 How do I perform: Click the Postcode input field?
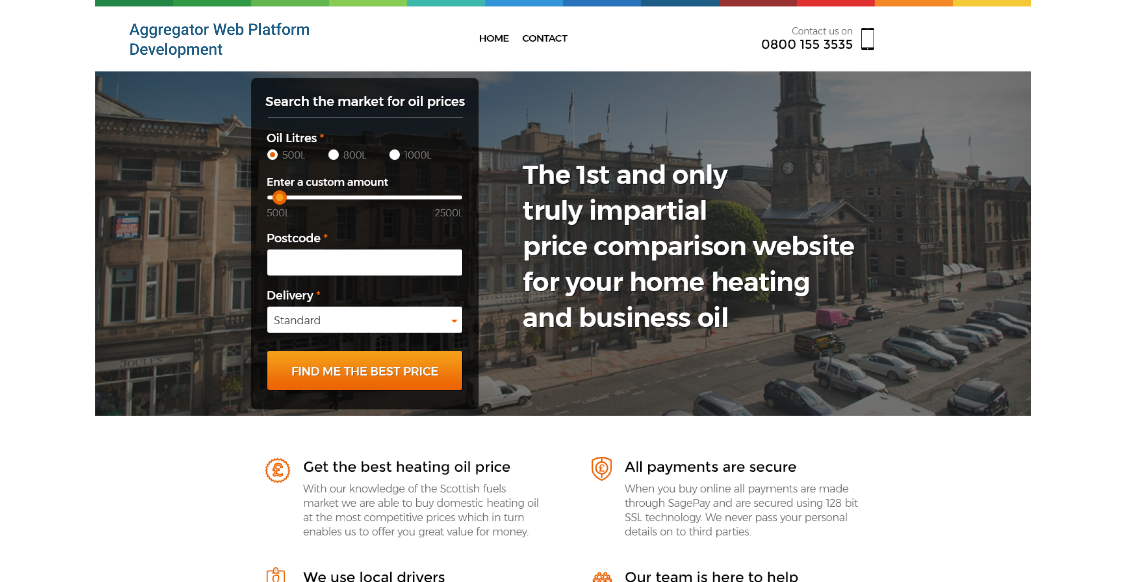pyautogui.click(x=364, y=262)
